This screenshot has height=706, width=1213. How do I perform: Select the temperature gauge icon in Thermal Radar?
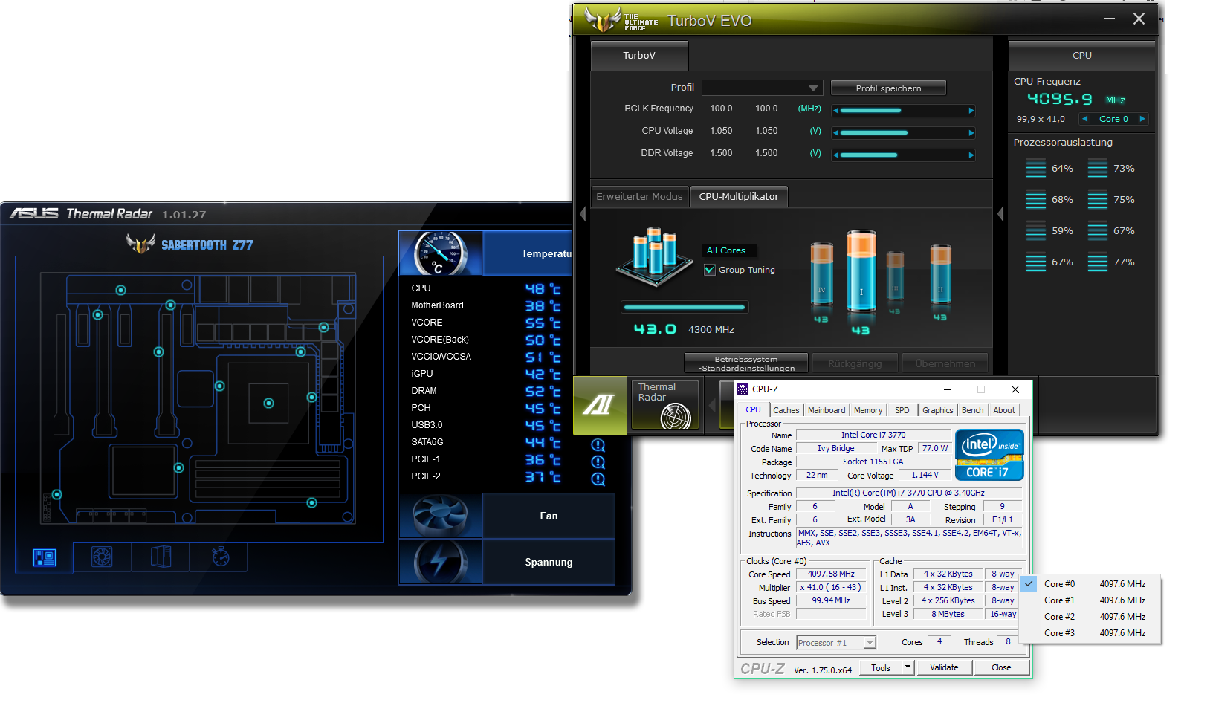[x=441, y=253]
